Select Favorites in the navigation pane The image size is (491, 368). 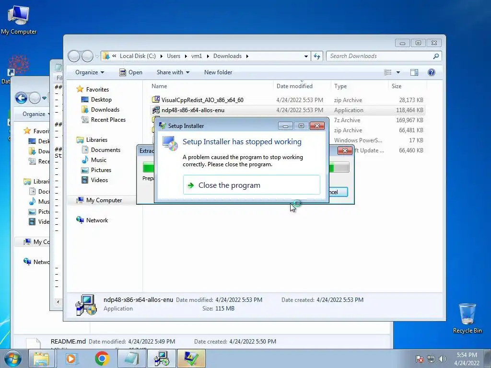[97, 90]
